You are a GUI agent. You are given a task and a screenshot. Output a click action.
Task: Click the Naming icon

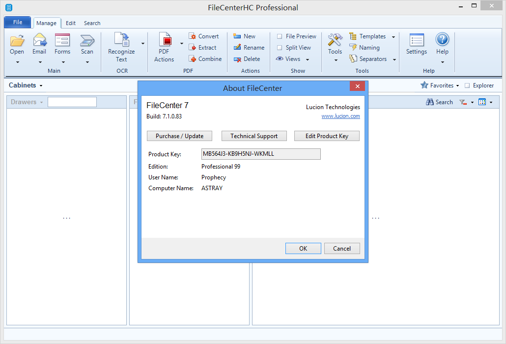(353, 48)
